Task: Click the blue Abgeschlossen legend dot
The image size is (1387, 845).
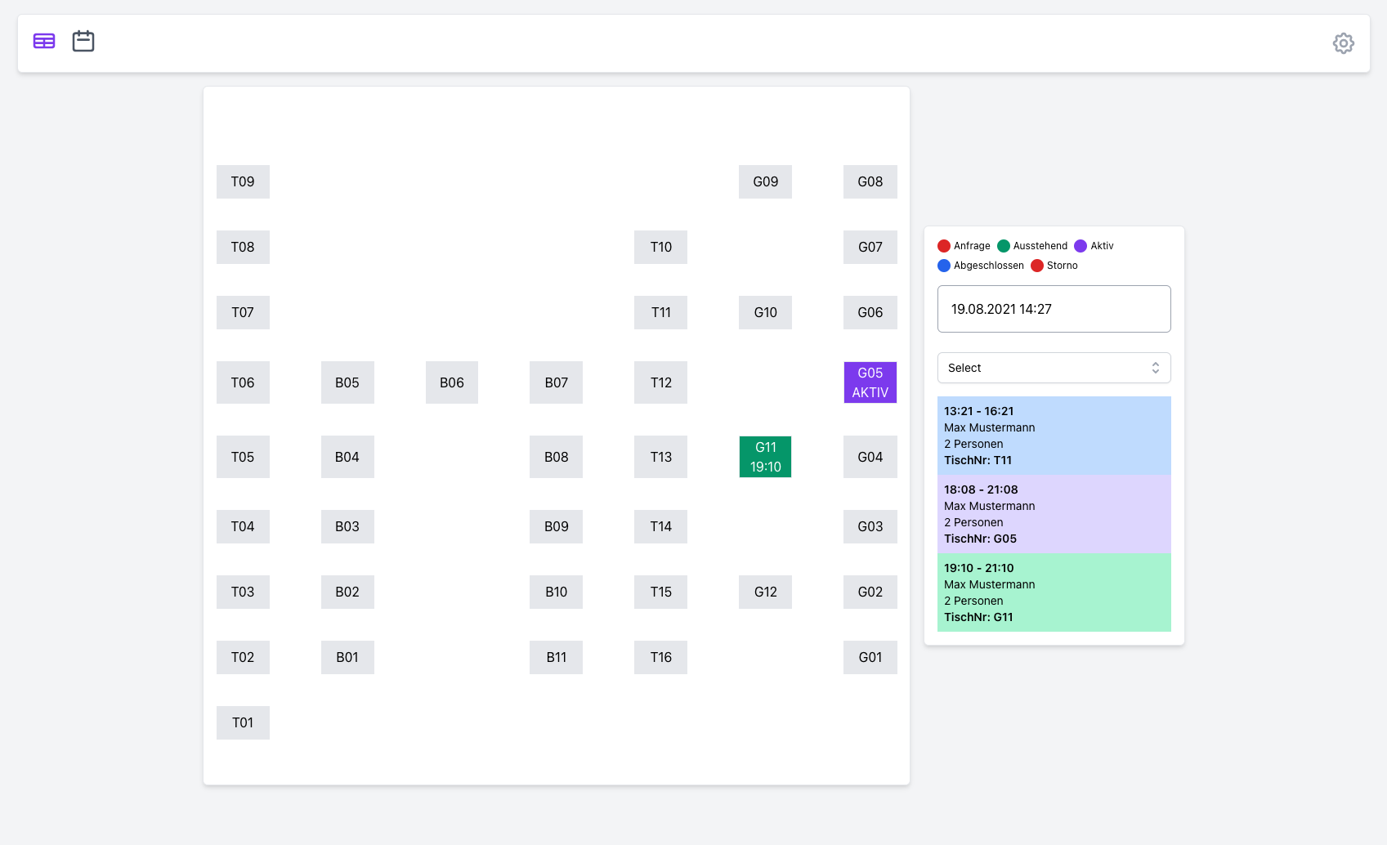Action: tap(944, 266)
